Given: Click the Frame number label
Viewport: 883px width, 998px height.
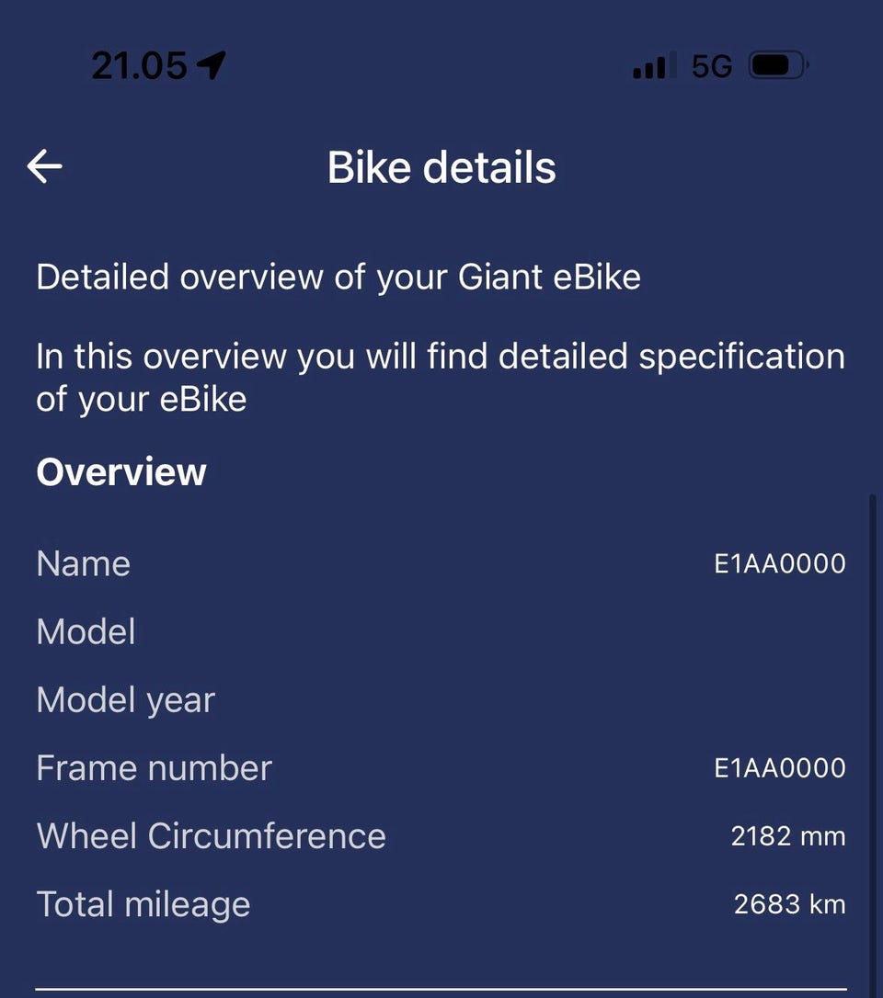Looking at the screenshot, I should click(x=154, y=768).
